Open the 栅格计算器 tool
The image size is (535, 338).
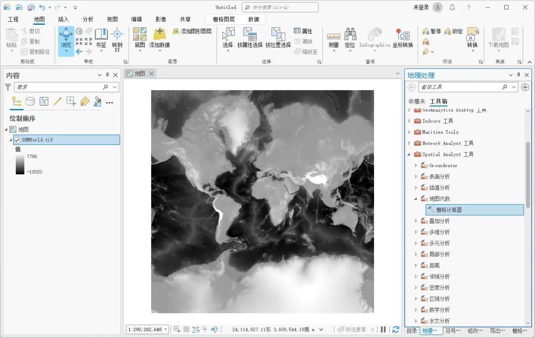click(475, 210)
